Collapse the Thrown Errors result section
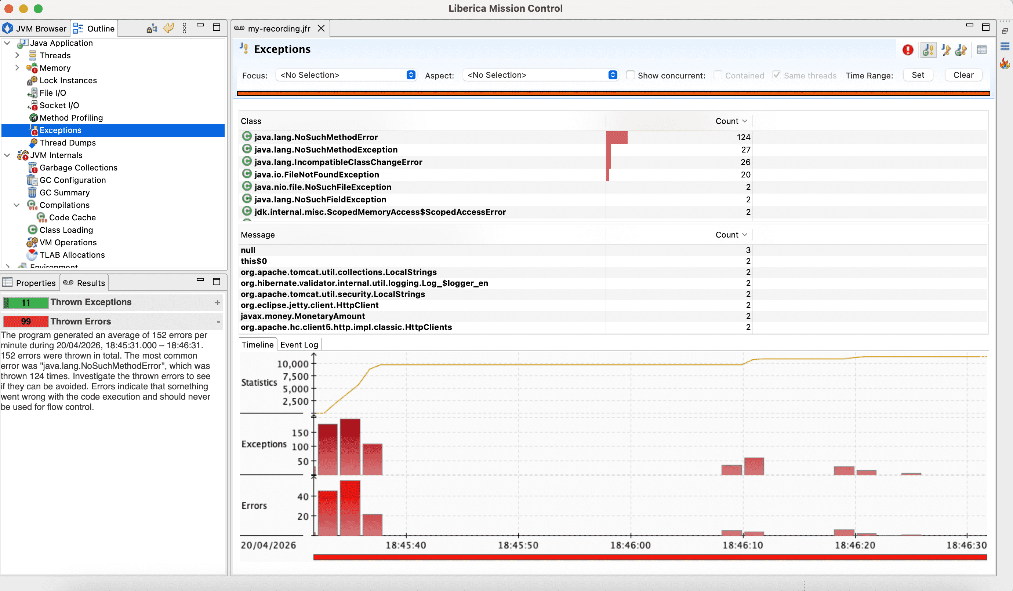The image size is (1013, 591). click(x=218, y=322)
